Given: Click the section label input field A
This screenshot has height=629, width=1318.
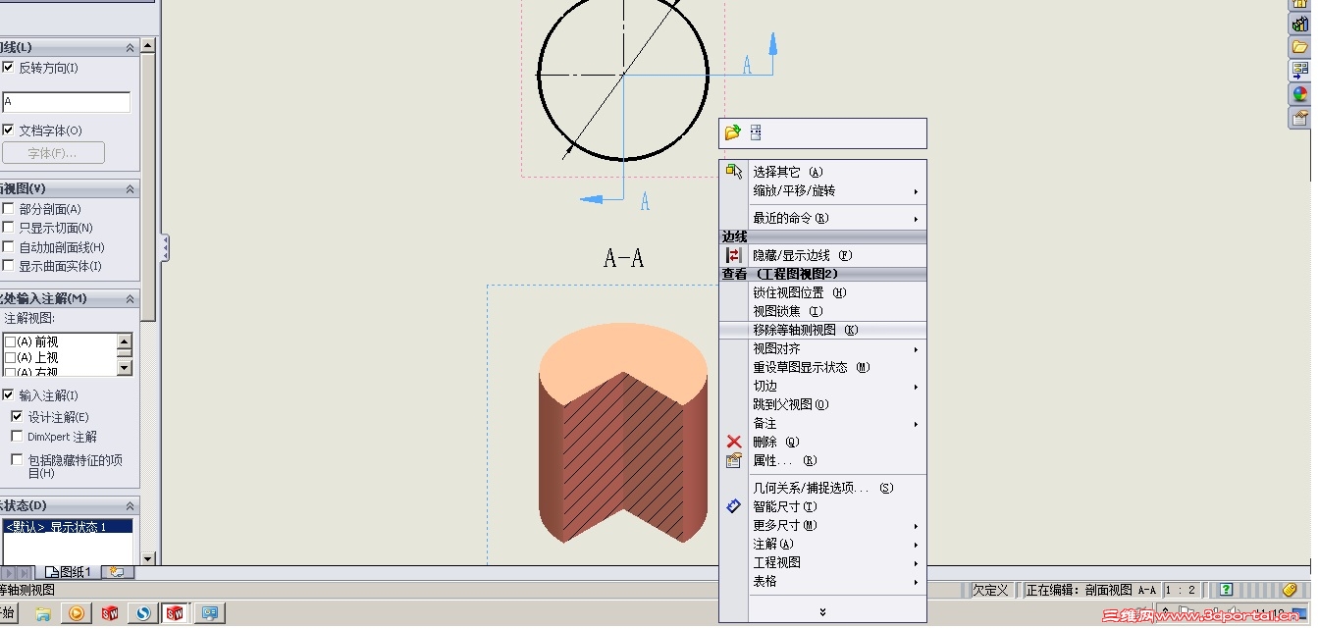Looking at the screenshot, I should (x=66, y=102).
